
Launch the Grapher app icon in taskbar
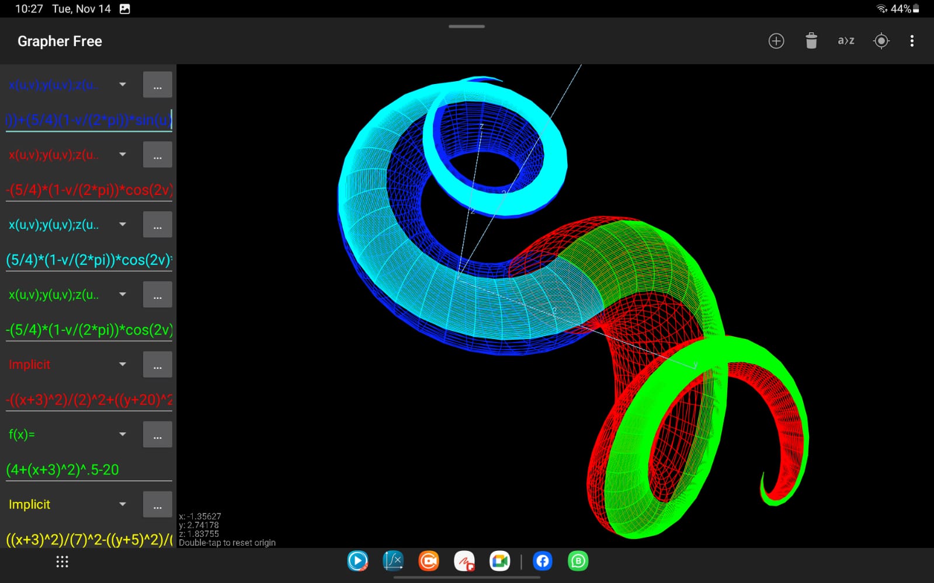point(393,561)
